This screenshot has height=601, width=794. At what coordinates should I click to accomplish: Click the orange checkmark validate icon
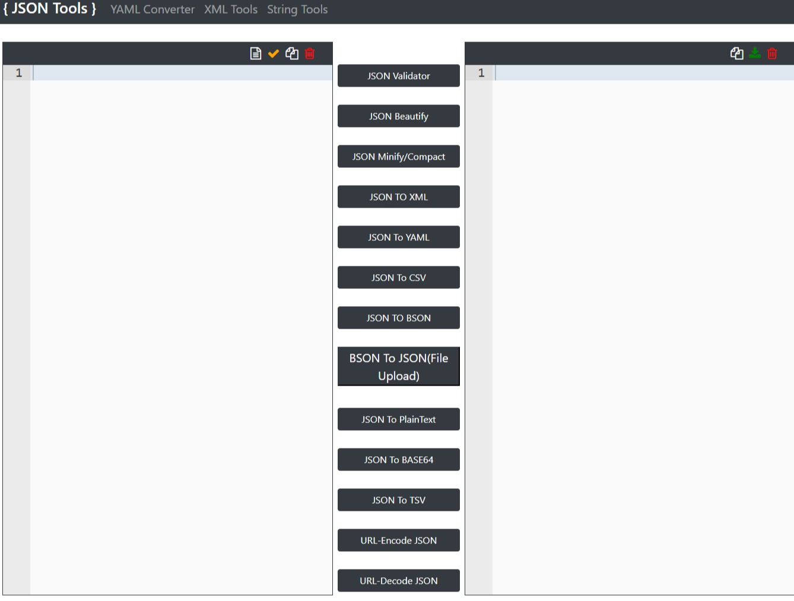click(274, 53)
